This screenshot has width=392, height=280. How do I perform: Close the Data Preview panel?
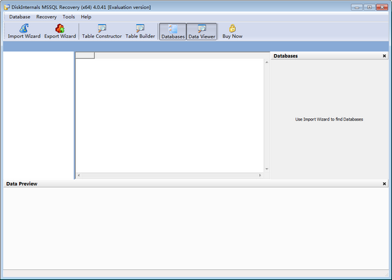click(x=384, y=184)
